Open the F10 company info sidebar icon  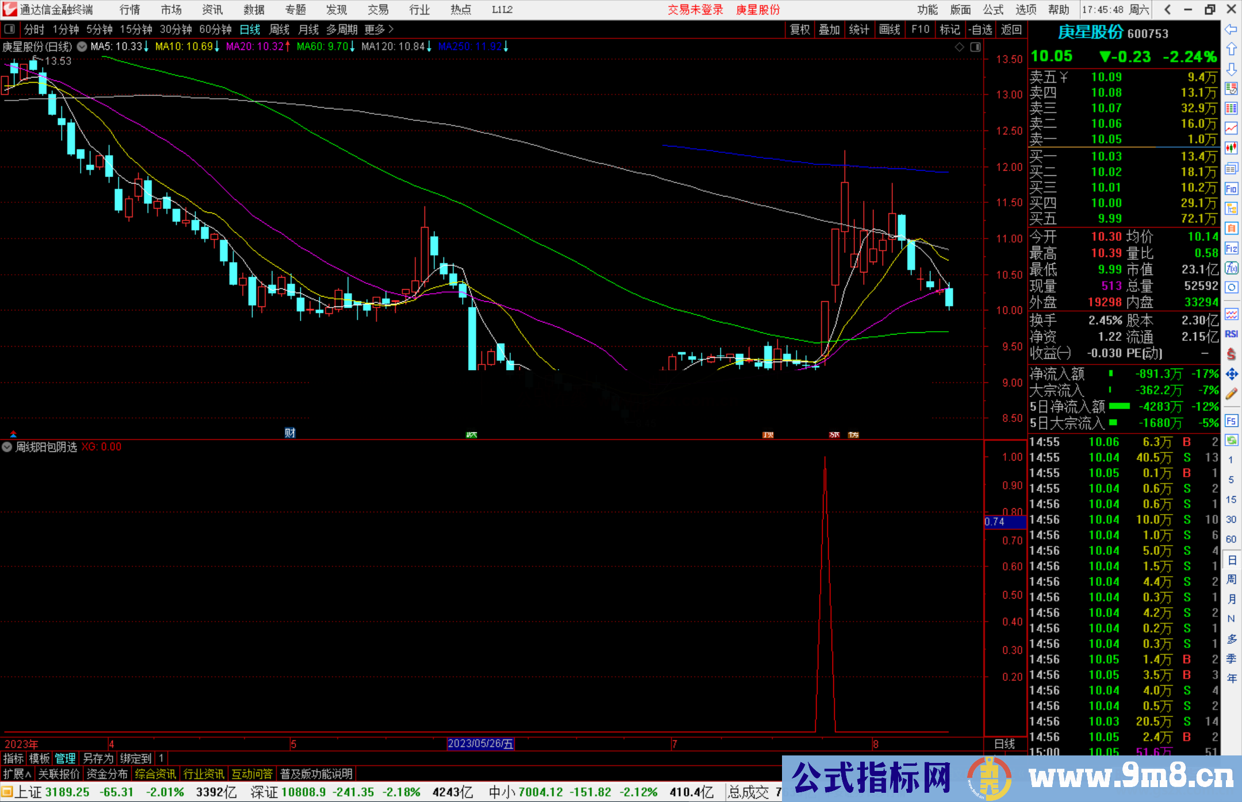click(x=1231, y=189)
